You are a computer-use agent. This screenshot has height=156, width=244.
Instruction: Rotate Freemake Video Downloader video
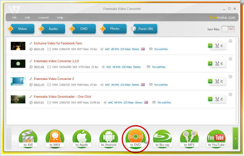coord(222,99)
